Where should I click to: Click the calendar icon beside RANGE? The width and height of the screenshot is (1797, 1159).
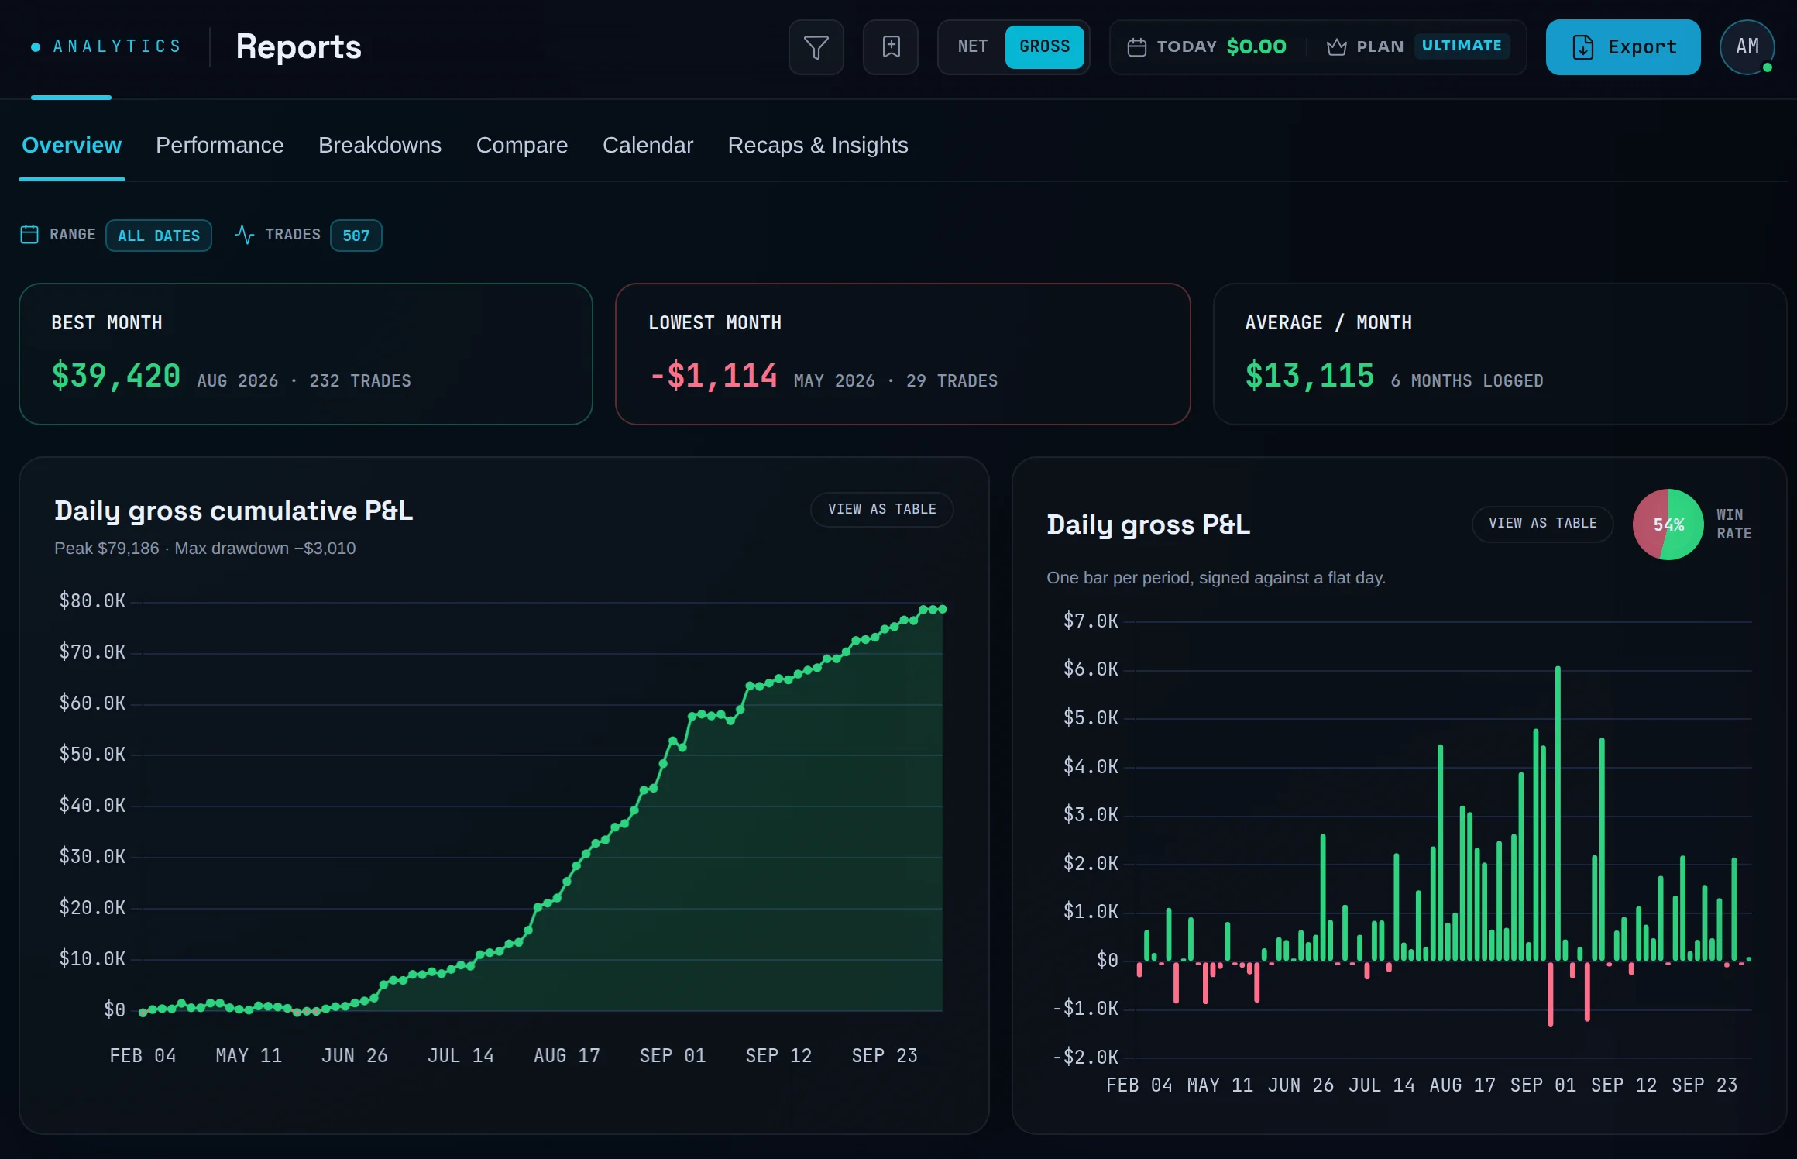tap(29, 234)
